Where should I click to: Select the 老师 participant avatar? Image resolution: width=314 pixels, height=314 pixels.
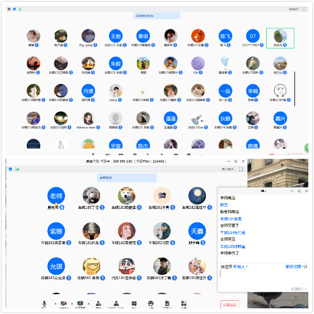pyautogui.click(x=56, y=195)
